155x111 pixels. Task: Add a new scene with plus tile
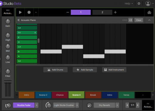(x=143, y=95)
